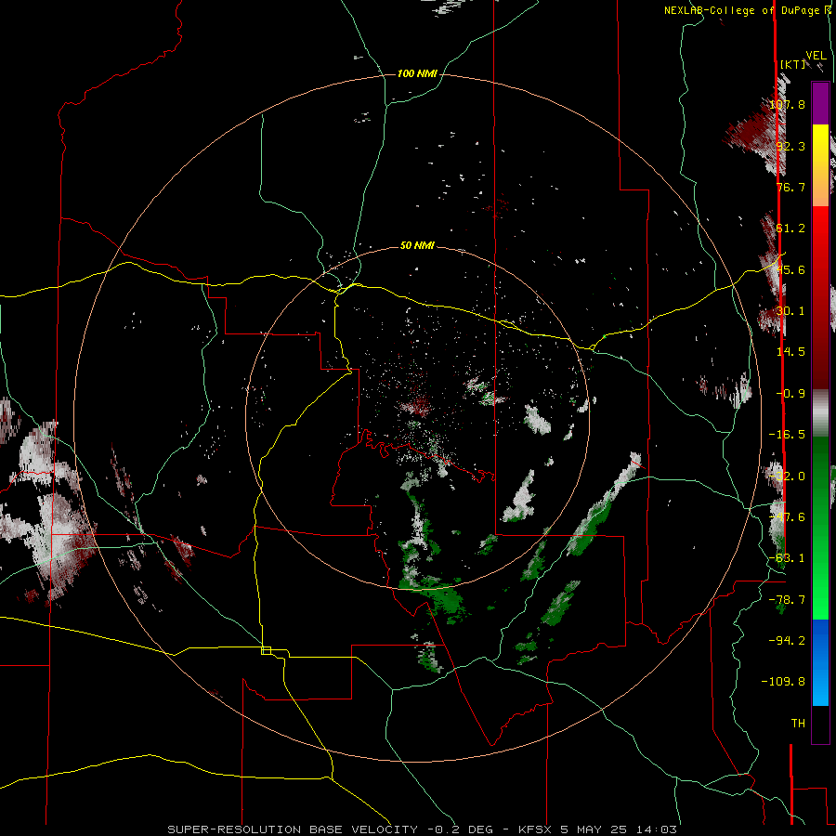The width and height of the screenshot is (836, 836).
Task: Click the 14.5 velocity scale value
Action: (x=790, y=352)
